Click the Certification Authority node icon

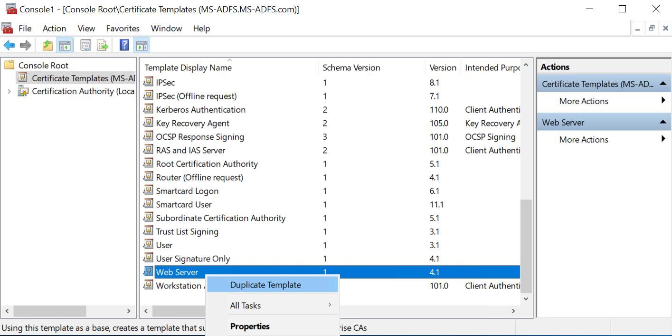tap(23, 91)
